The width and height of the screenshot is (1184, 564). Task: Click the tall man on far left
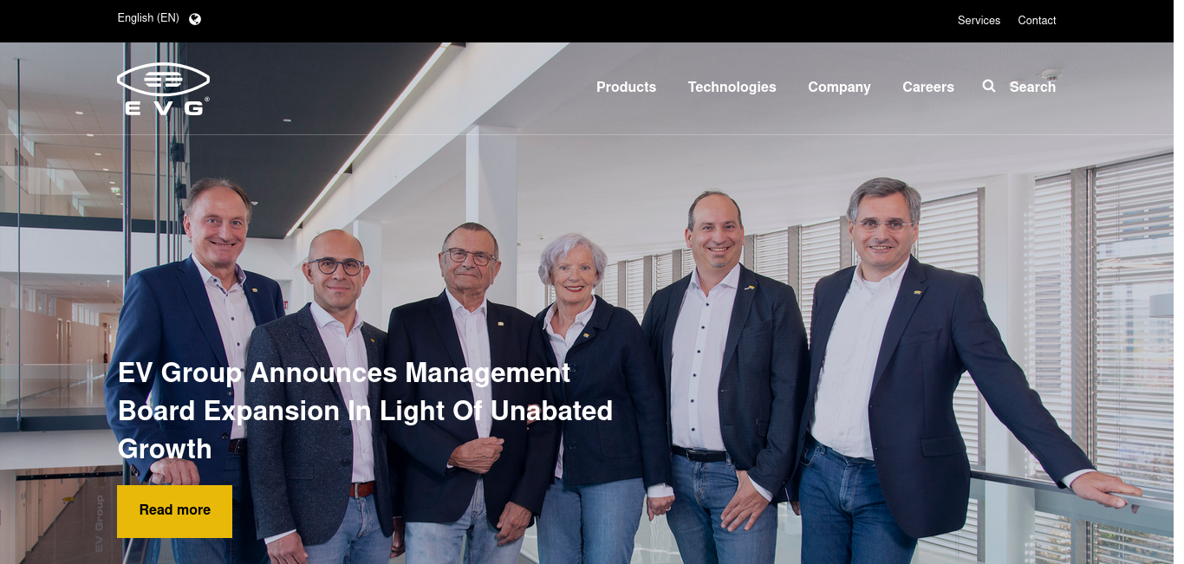(x=199, y=347)
